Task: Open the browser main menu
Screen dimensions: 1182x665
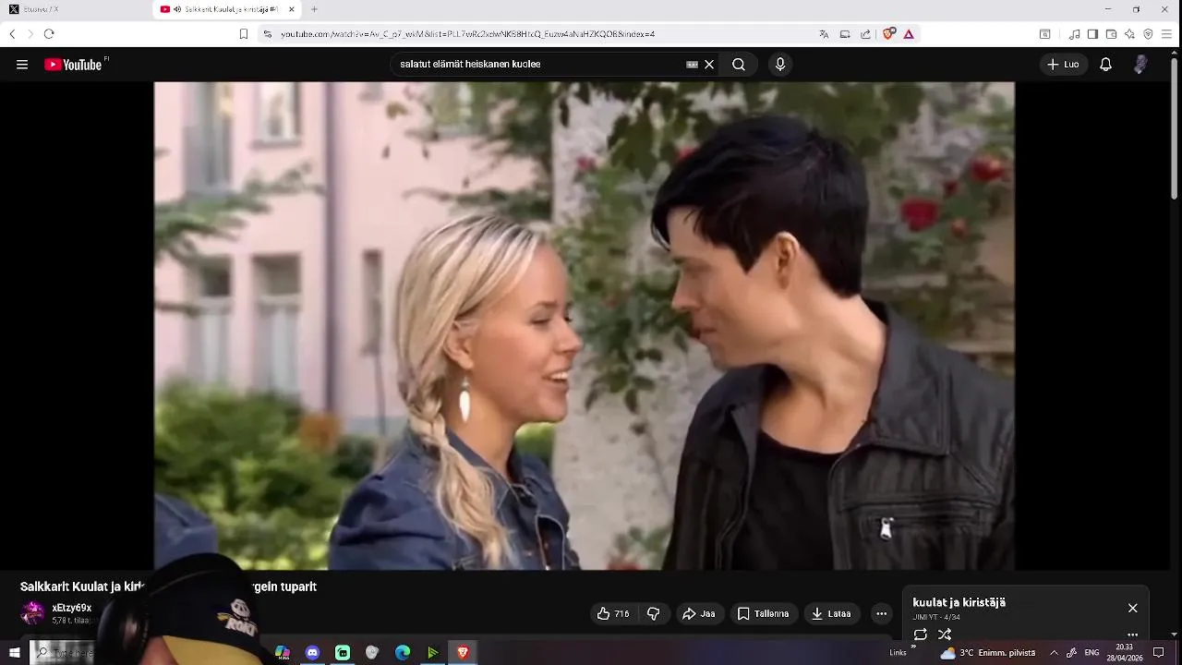Action: (x=1167, y=34)
